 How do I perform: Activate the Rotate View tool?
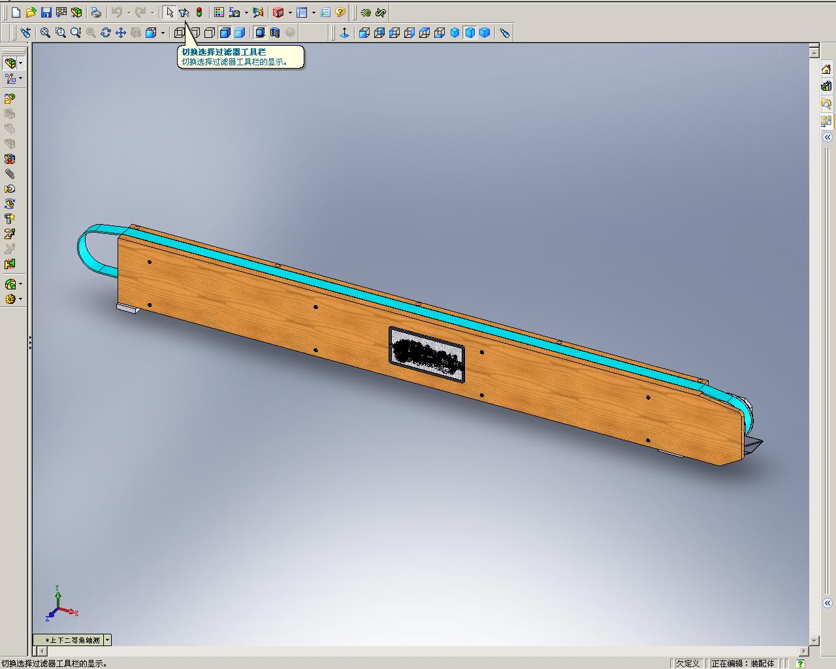(x=106, y=33)
